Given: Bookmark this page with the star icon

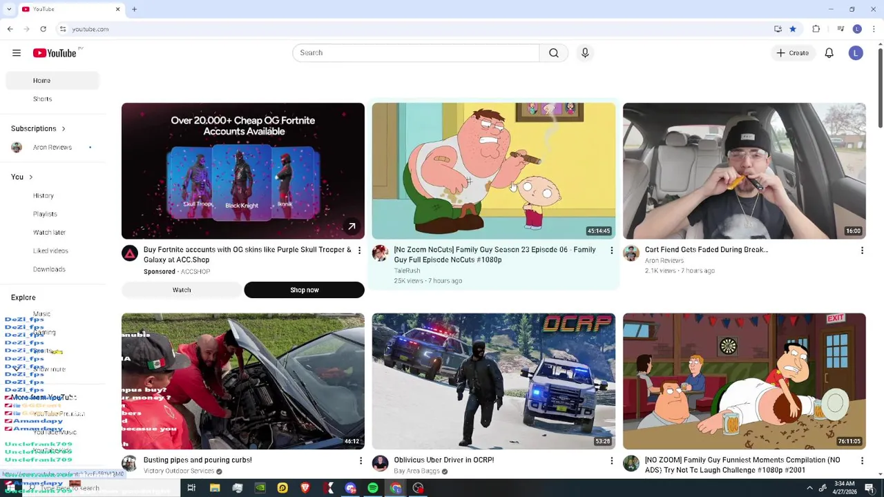Looking at the screenshot, I should click(793, 29).
